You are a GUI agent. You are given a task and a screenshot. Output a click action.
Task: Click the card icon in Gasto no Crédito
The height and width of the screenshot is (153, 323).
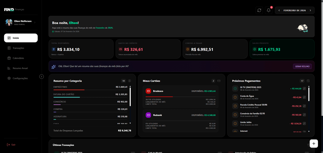121,49
